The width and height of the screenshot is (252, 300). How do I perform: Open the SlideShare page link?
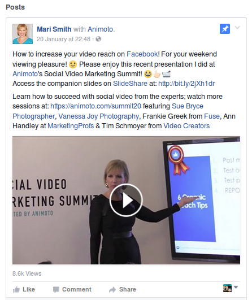[130, 84]
